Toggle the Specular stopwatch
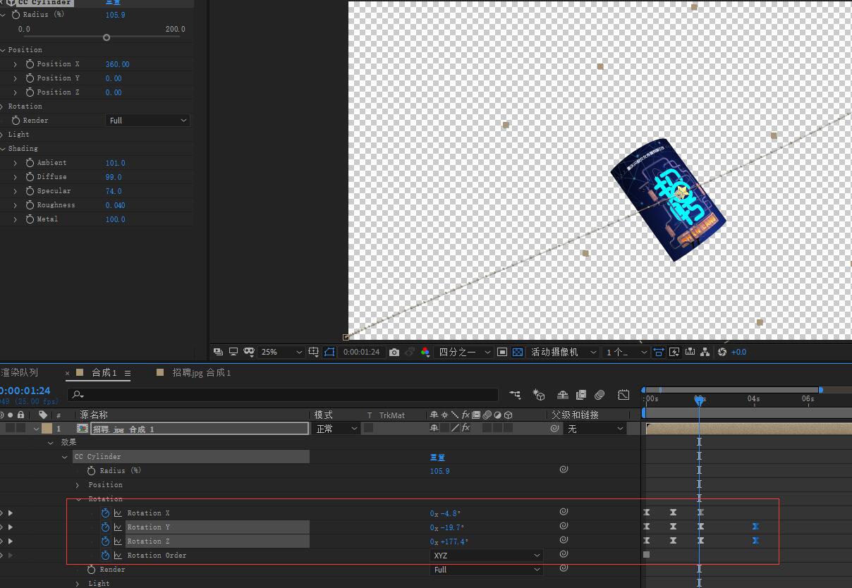The height and width of the screenshot is (588, 852). 30,191
